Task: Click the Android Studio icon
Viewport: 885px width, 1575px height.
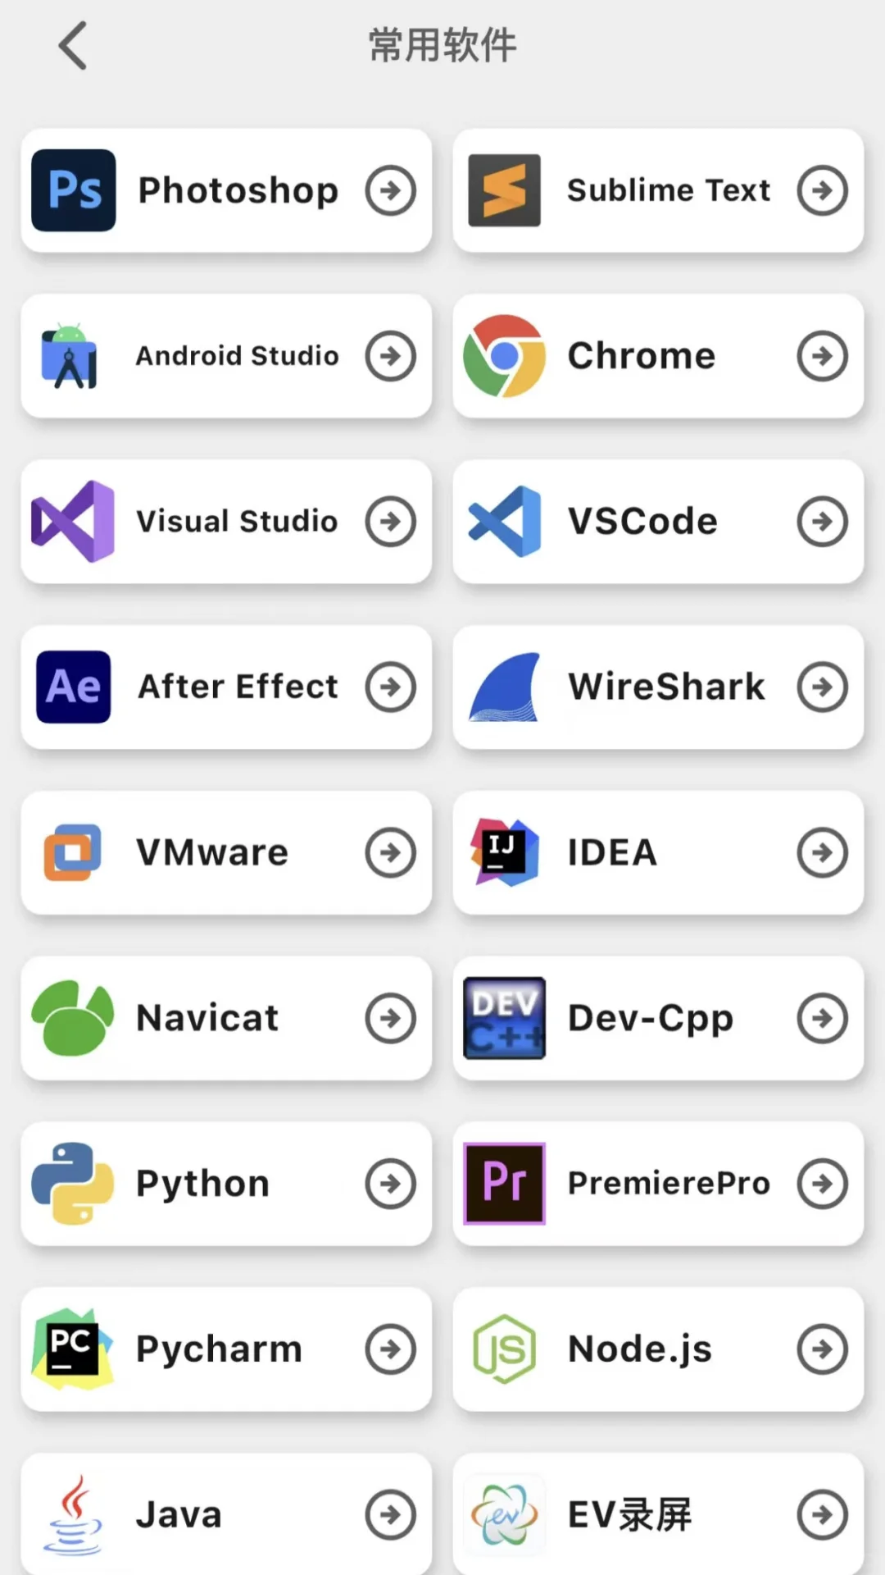Action: 70,356
